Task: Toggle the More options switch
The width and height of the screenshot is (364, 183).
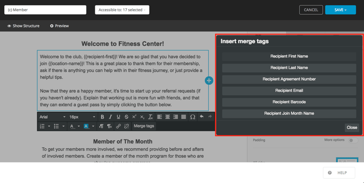Action: [353, 140]
